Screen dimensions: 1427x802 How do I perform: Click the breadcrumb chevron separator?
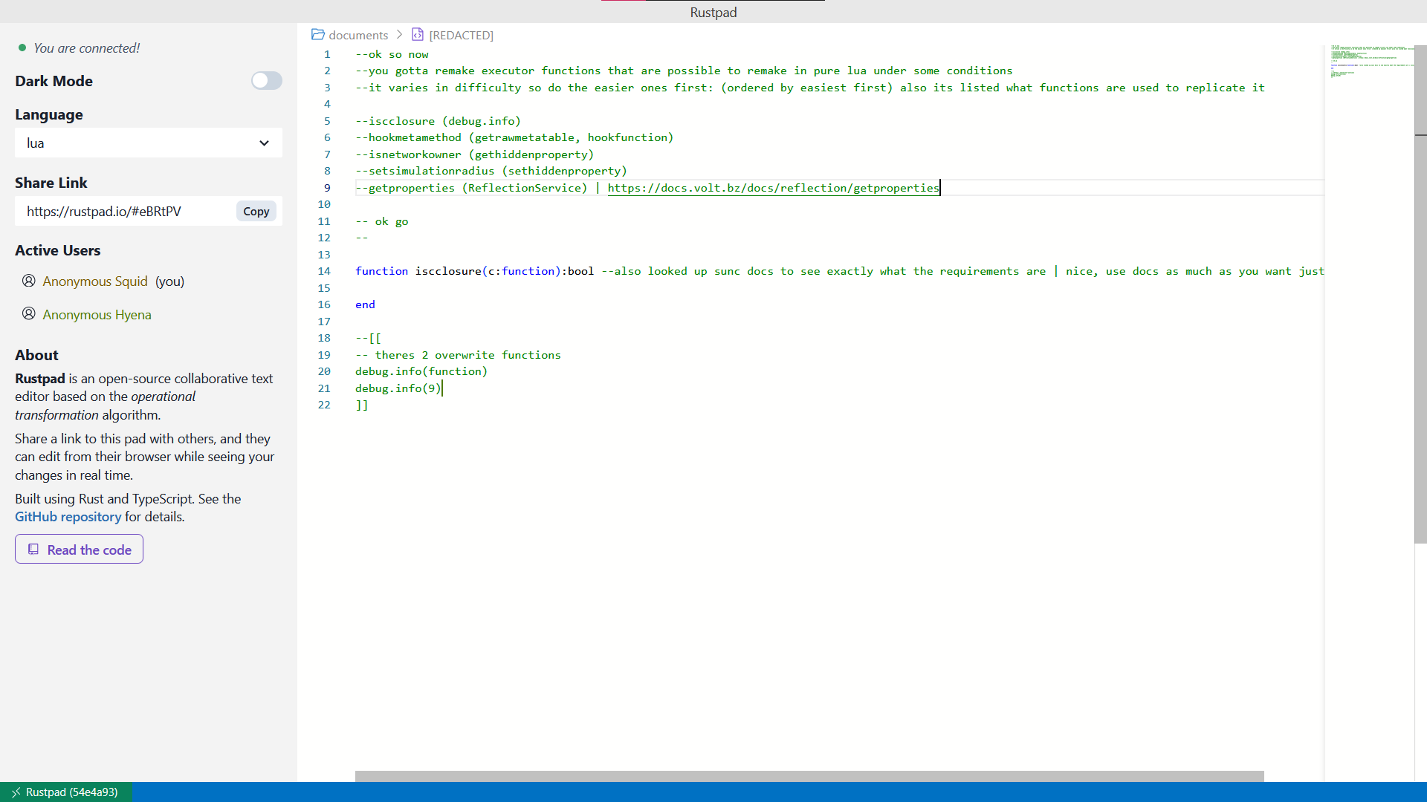tap(400, 35)
